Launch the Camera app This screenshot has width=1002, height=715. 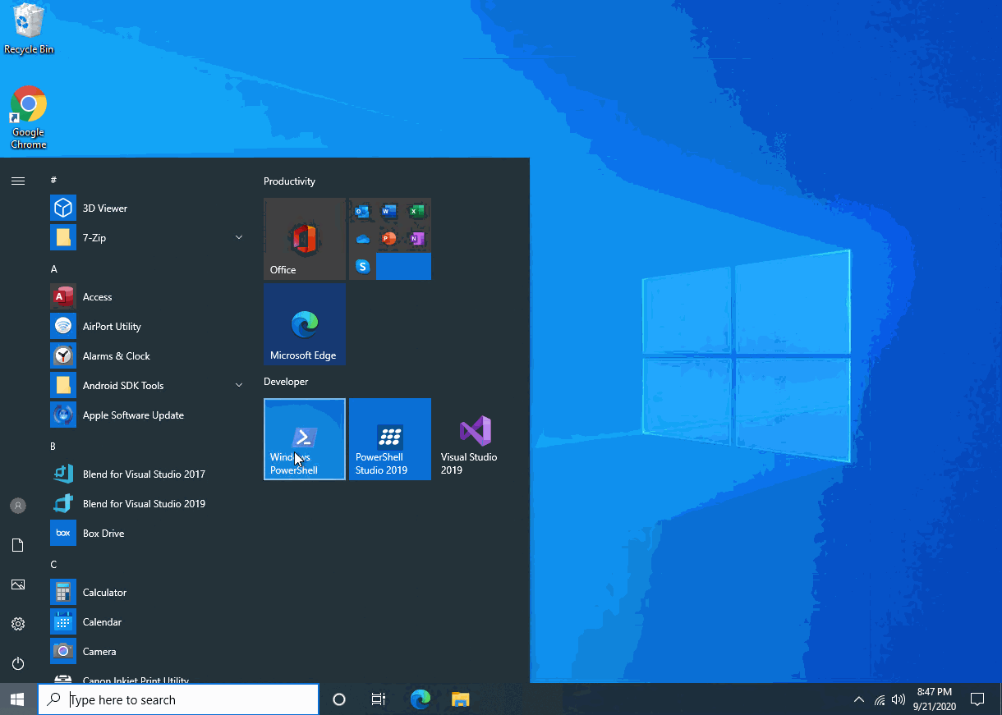pos(148,652)
